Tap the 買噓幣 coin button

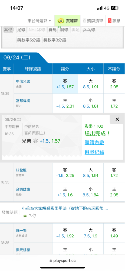pos(68,21)
